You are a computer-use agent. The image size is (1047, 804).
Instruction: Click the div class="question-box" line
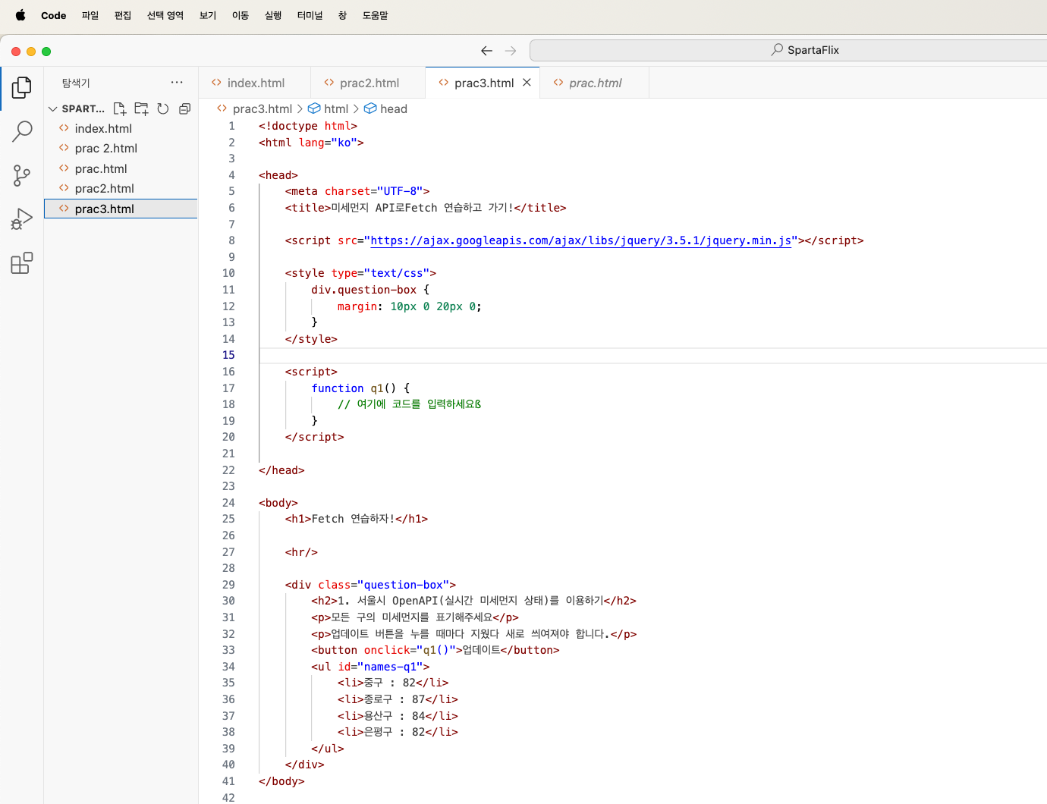(370, 585)
